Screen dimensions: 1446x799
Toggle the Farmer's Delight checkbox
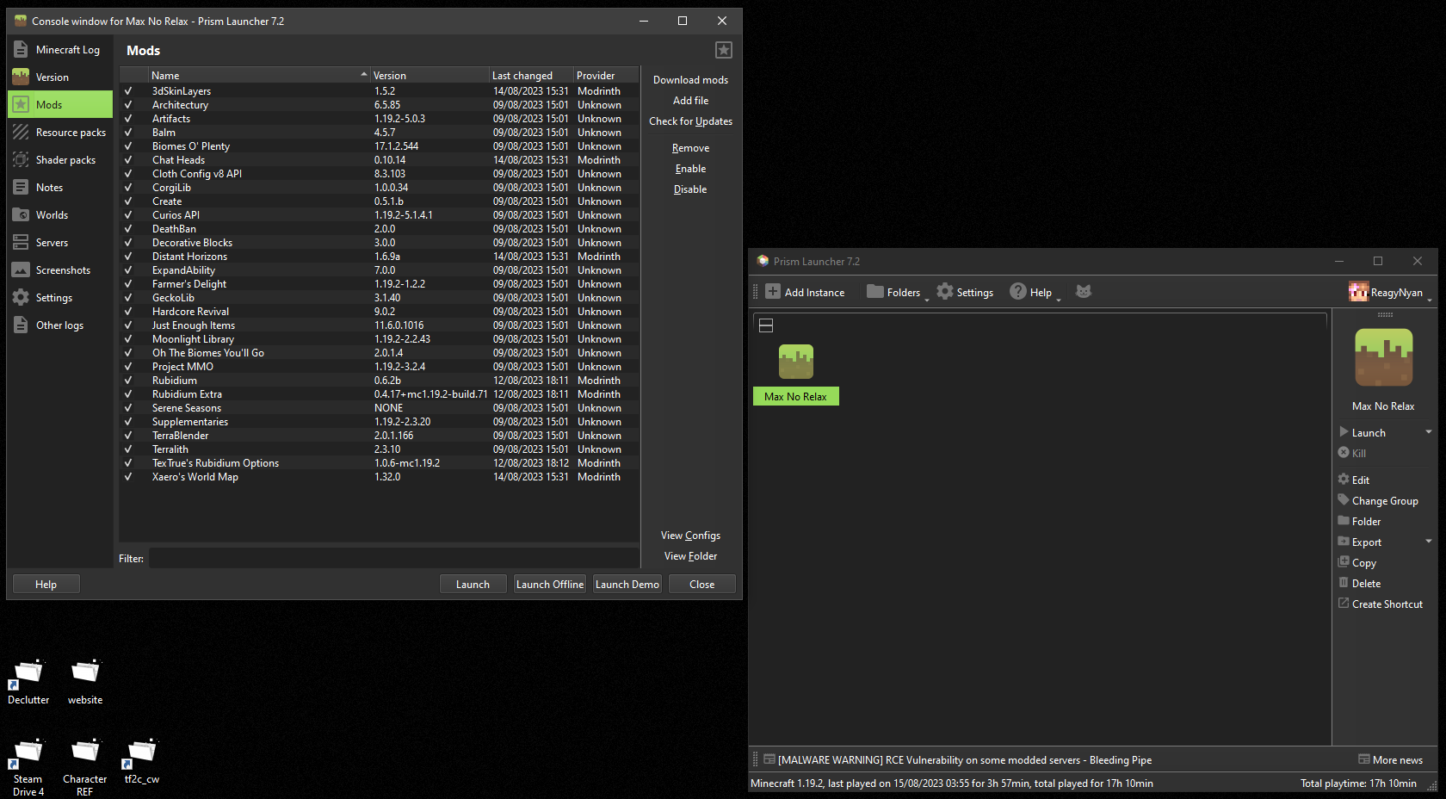coord(128,284)
